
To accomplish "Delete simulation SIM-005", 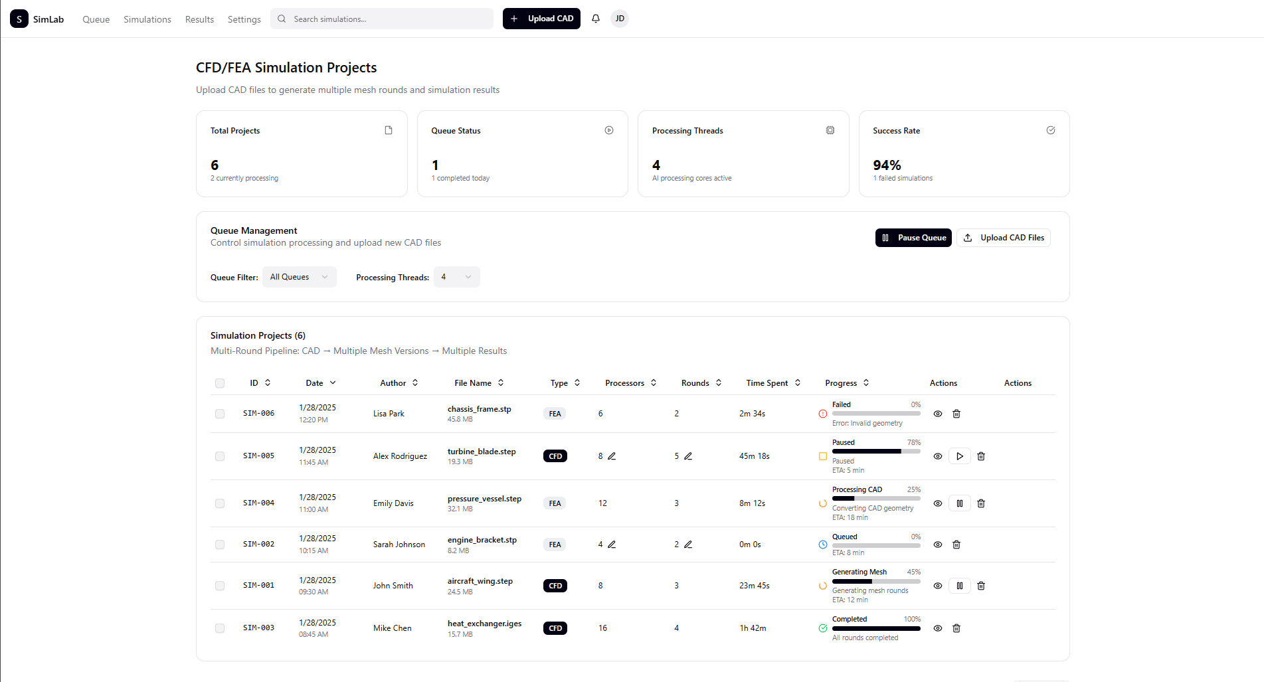I will click(x=981, y=456).
